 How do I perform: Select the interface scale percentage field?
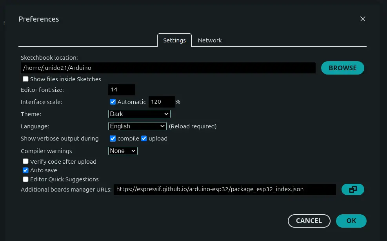click(x=162, y=102)
